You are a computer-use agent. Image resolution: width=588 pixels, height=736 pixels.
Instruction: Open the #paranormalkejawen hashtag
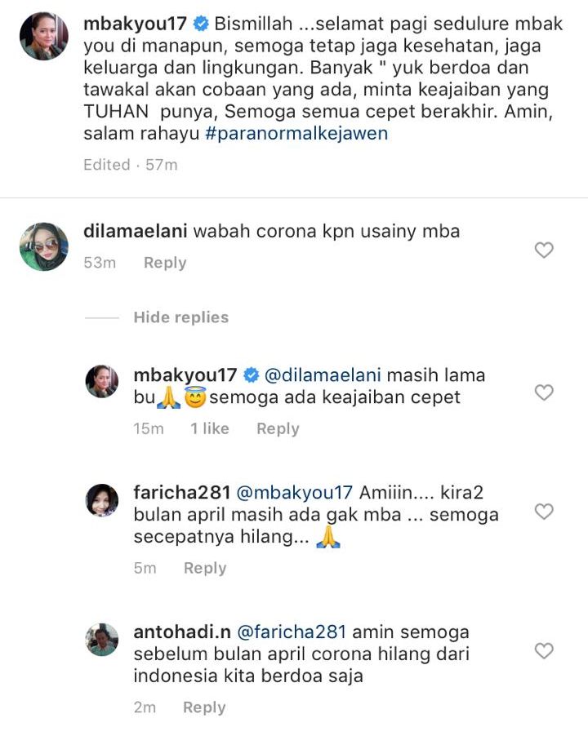(296, 134)
